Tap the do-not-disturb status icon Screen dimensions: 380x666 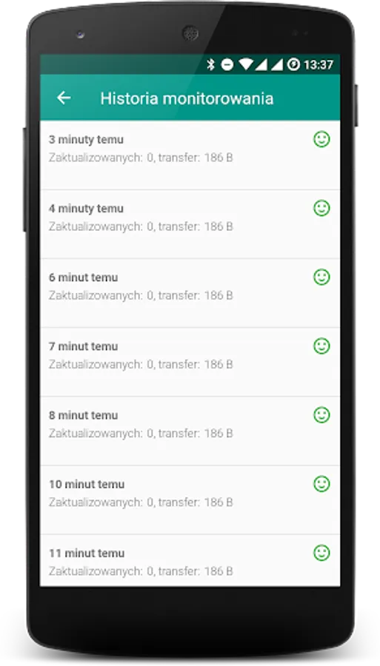[227, 64]
